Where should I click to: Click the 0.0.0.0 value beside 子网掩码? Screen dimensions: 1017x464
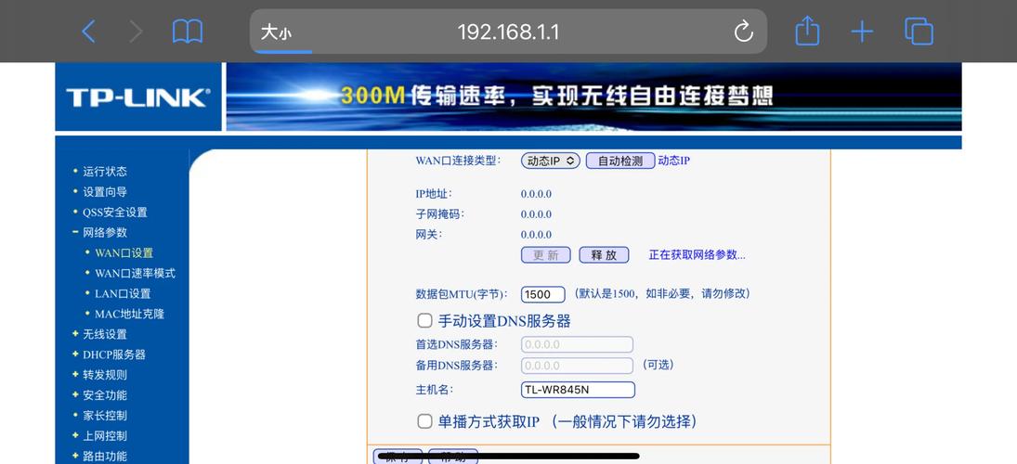tap(537, 213)
